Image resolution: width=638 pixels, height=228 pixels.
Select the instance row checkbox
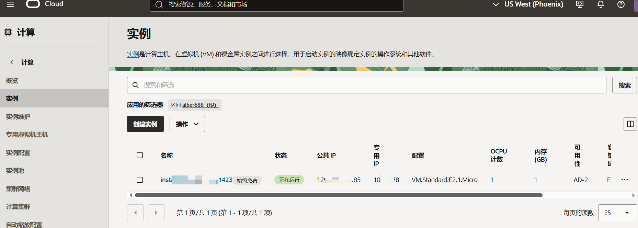click(x=140, y=180)
